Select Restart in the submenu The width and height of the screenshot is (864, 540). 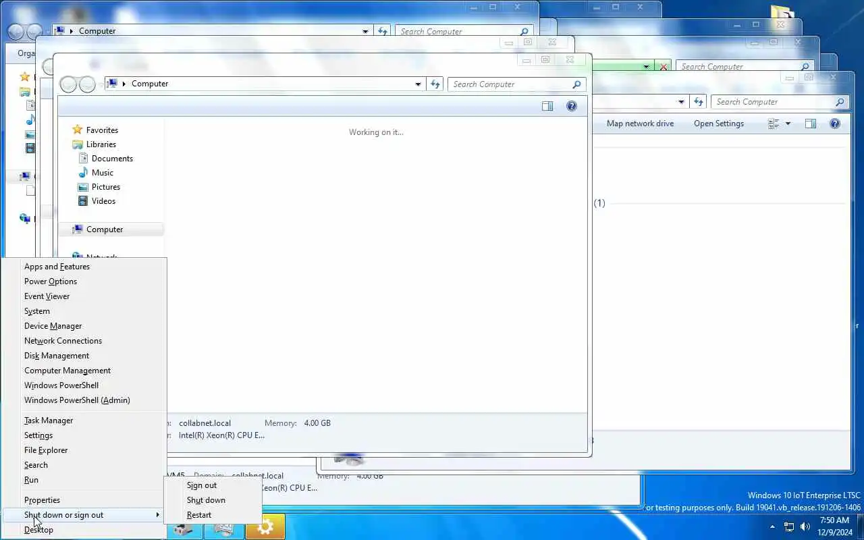click(213, 515)
